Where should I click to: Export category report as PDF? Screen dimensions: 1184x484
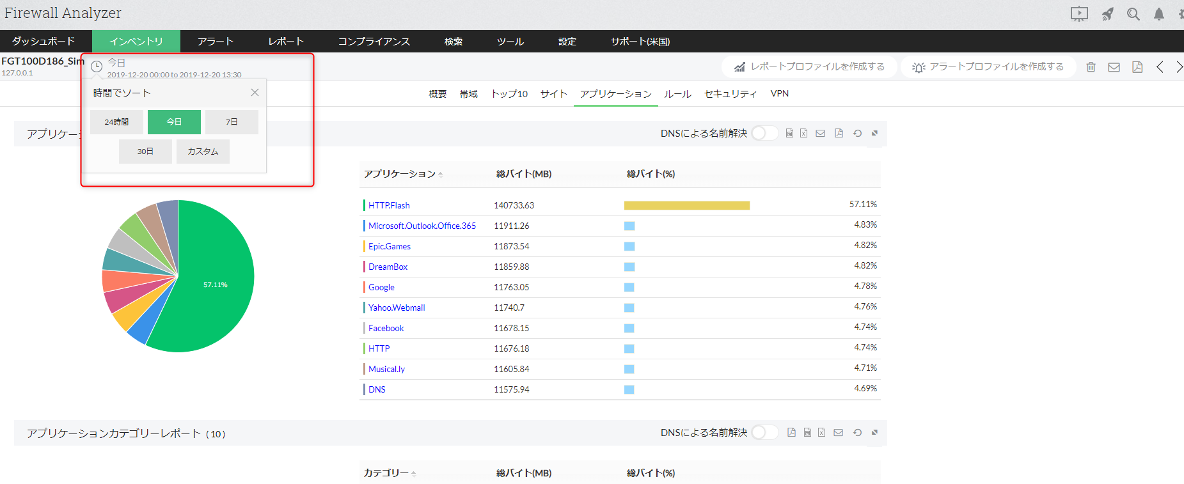[791, 433]
